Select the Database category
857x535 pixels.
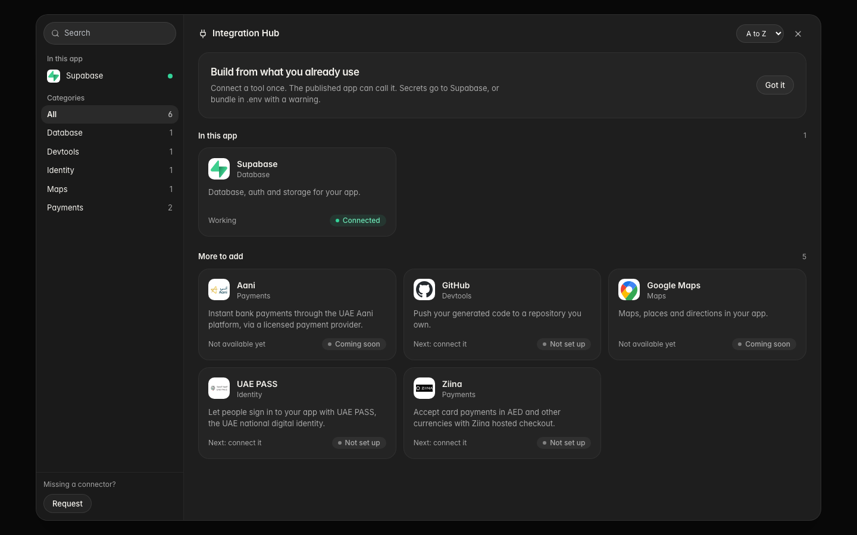(x=110, y=133)
